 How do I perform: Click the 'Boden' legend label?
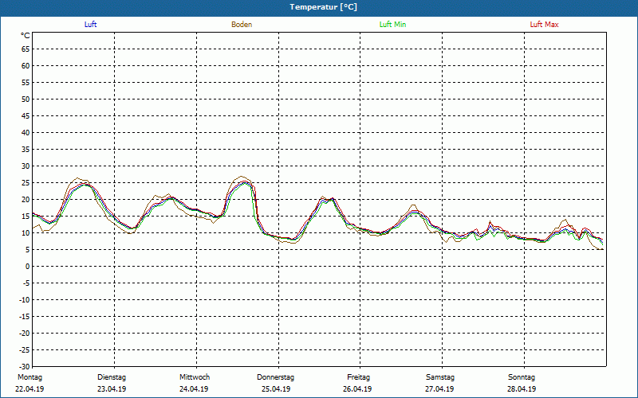[242, 25]
